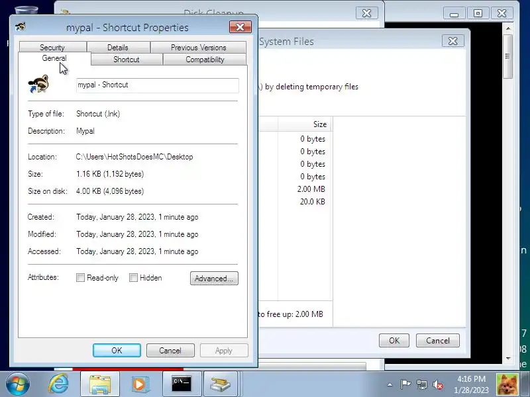
Task: Click the mypal raccoon shortcut icon
Action: click(38, 84)
